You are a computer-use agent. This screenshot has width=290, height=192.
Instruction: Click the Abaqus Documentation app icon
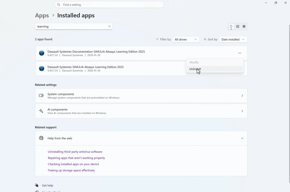click(42, 53)
